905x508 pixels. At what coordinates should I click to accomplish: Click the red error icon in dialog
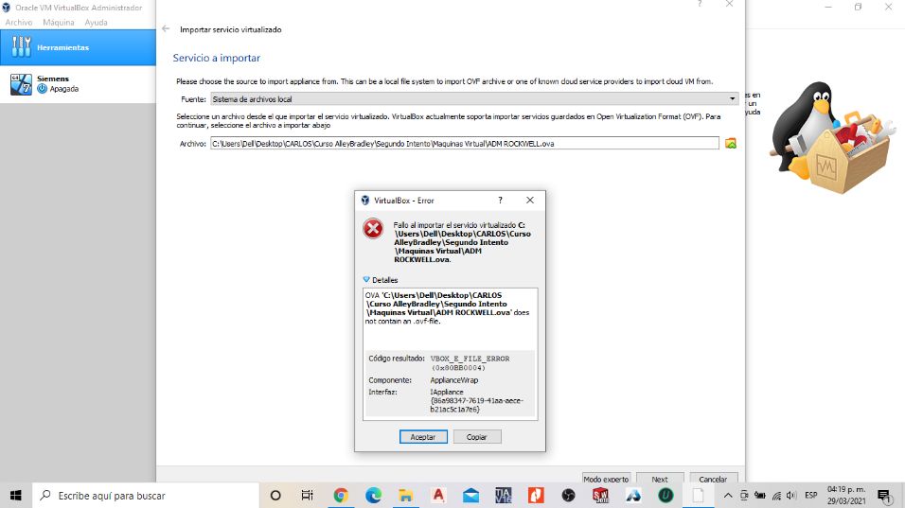point(373,228)
